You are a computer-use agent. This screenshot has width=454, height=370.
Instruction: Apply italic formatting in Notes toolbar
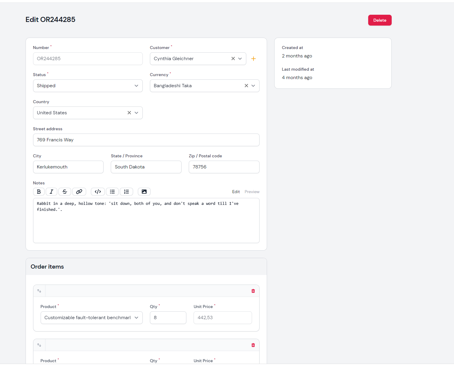[51, 192]
